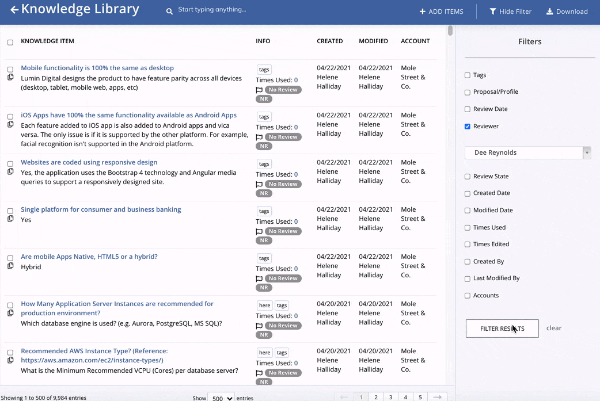Click the flag icon in Single platform row
This screenshot has height=401, width=600.
259,232
